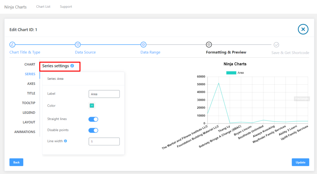Screen dimensions: 317x174
Task: Toggle the Area legend item in chart
Action: (x=235, y=73)
